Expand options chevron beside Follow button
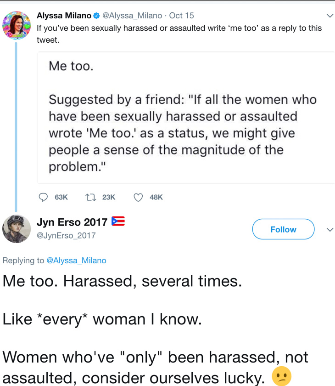Image resolution: width=335 pixels, height=386 pixels. click(x=329, y=229)
